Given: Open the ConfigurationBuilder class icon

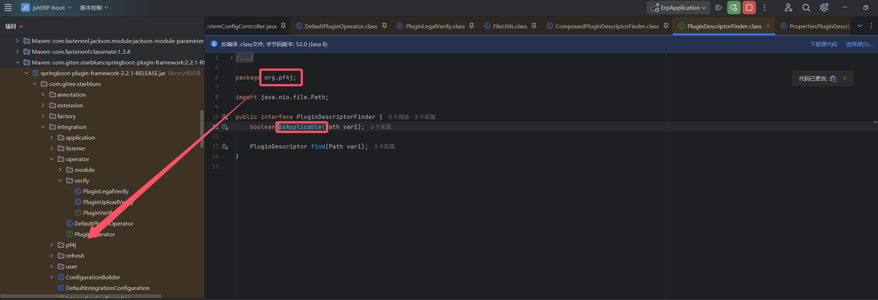Looking at the screenshot, I should pyautogui.click(x=61, y=277).
